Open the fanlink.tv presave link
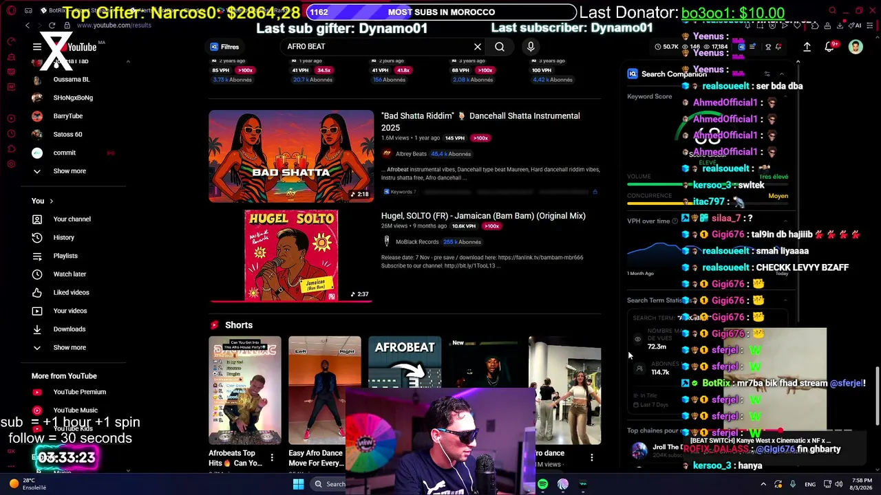 pyautogui.click(x=540, y=258)
